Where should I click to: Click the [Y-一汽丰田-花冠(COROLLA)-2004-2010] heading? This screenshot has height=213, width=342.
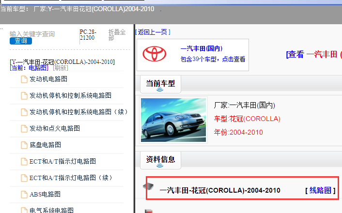click(62, 62)
